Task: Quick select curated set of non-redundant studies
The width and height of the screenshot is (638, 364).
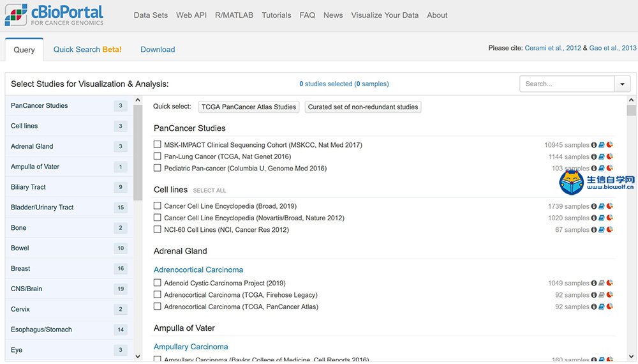Action: pyautogui.click(x=363, y=107)
